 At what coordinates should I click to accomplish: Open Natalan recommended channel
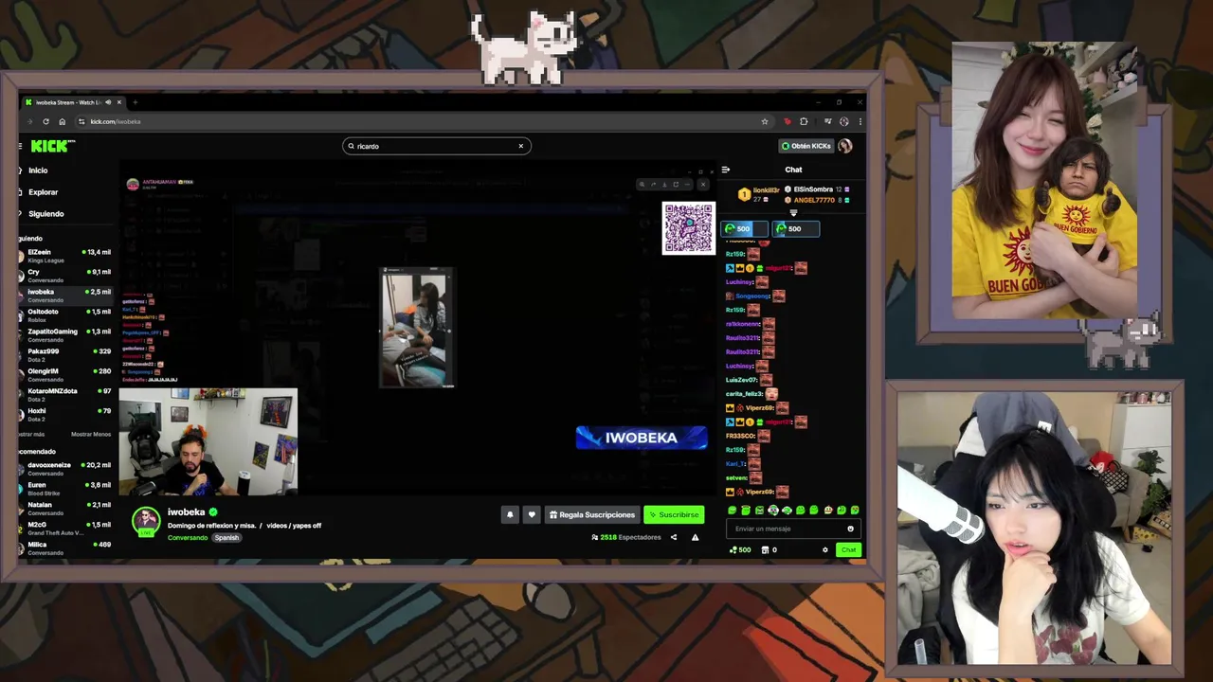64,509
